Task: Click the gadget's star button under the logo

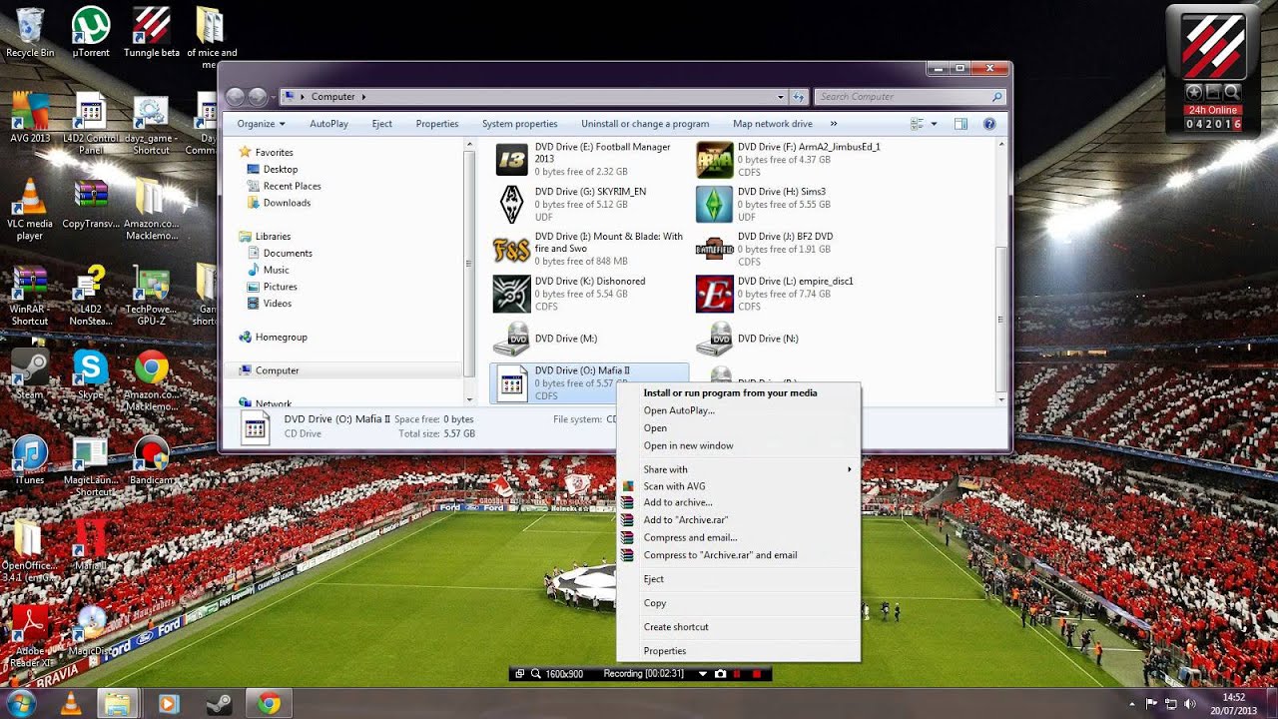Action: click(1192, 92)
